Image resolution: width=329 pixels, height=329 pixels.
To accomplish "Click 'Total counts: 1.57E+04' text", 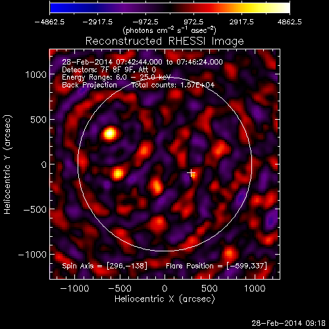I will pos(173,85).
